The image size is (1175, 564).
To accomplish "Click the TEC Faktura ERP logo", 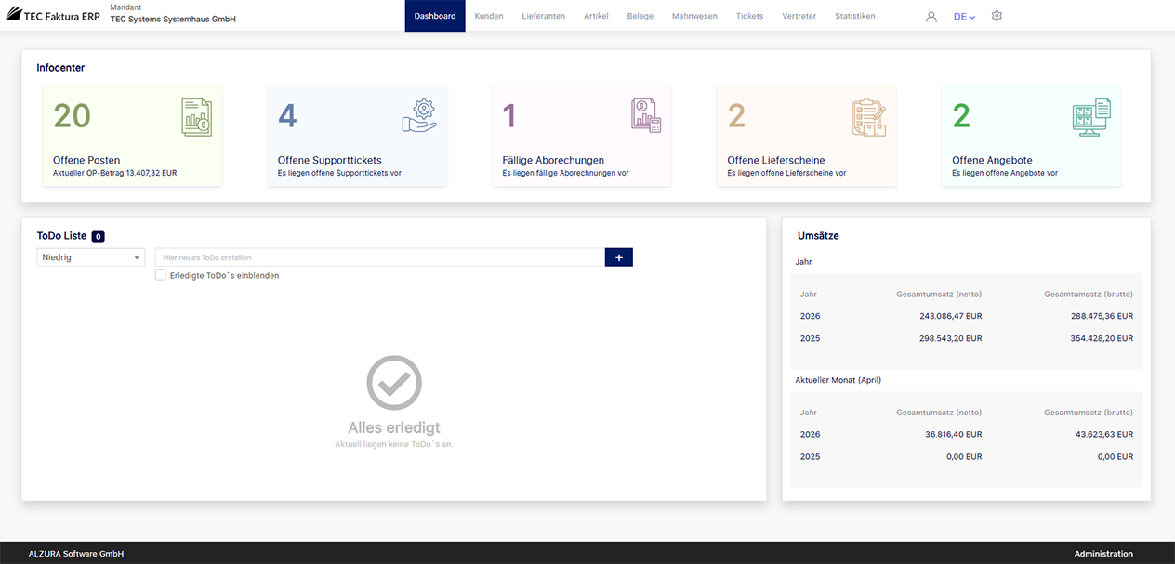I will (53, 16).
